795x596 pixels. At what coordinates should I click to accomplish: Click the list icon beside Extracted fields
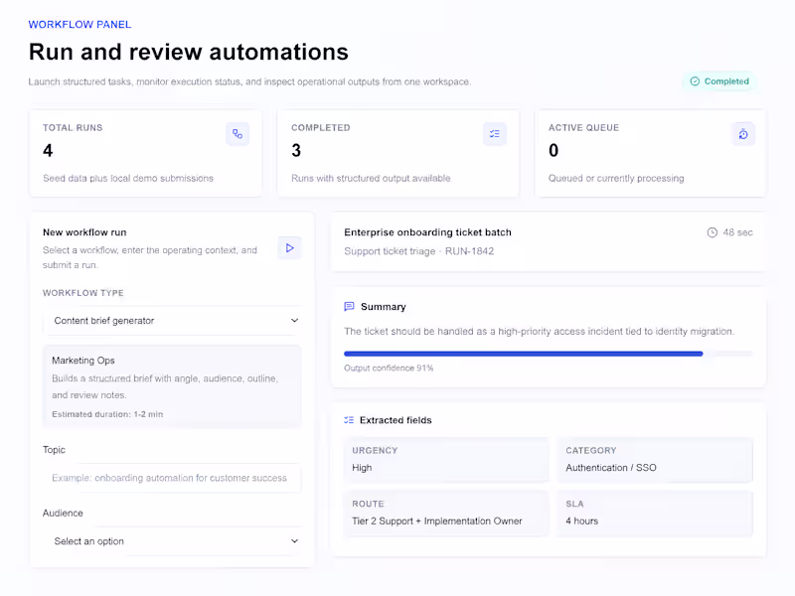point(349,419)
